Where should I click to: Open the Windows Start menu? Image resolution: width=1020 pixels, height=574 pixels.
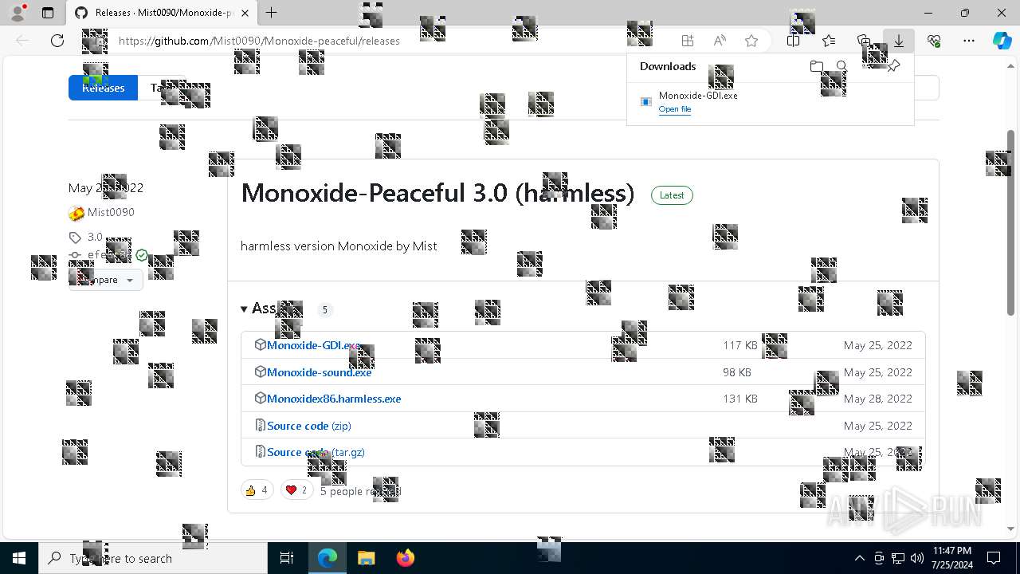[x=19, y=558]
